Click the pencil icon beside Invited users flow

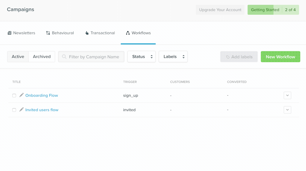click(21, 110)
